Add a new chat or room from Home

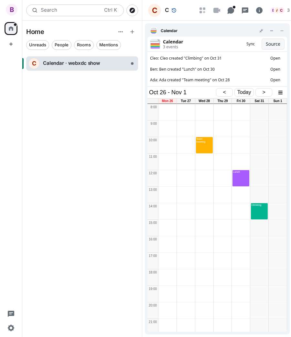(132, 32)
